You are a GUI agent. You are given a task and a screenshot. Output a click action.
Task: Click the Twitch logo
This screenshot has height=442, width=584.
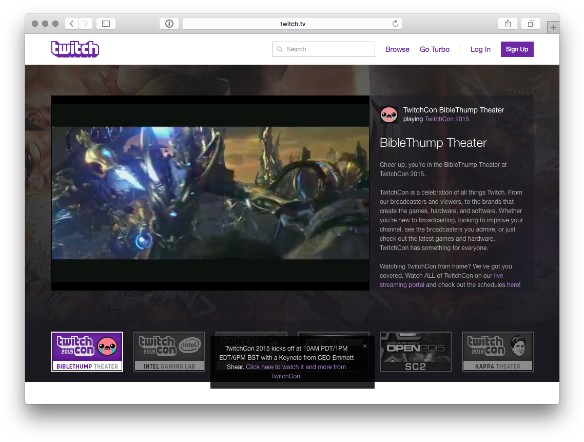75,49
